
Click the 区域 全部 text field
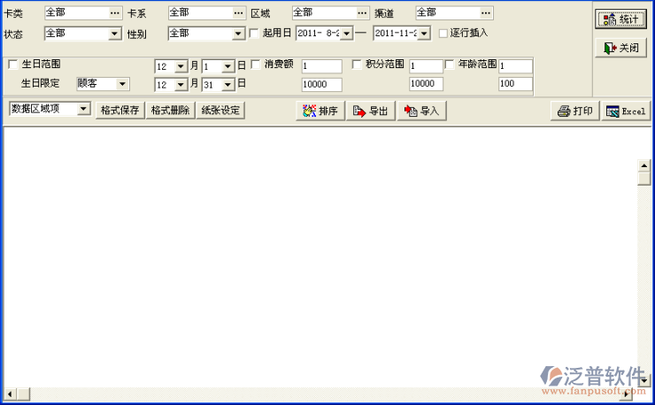[324, 13]
